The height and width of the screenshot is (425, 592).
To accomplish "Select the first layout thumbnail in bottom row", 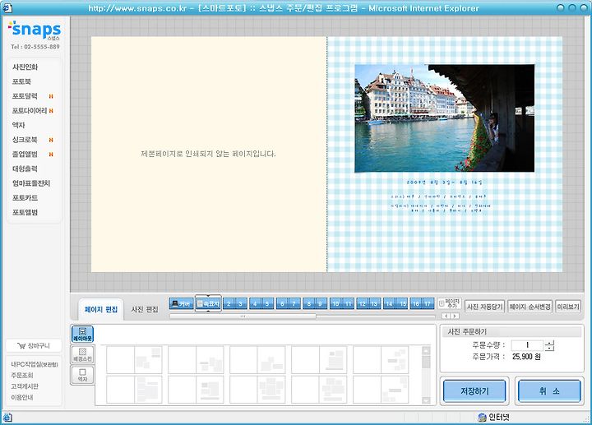I will 134,389.
